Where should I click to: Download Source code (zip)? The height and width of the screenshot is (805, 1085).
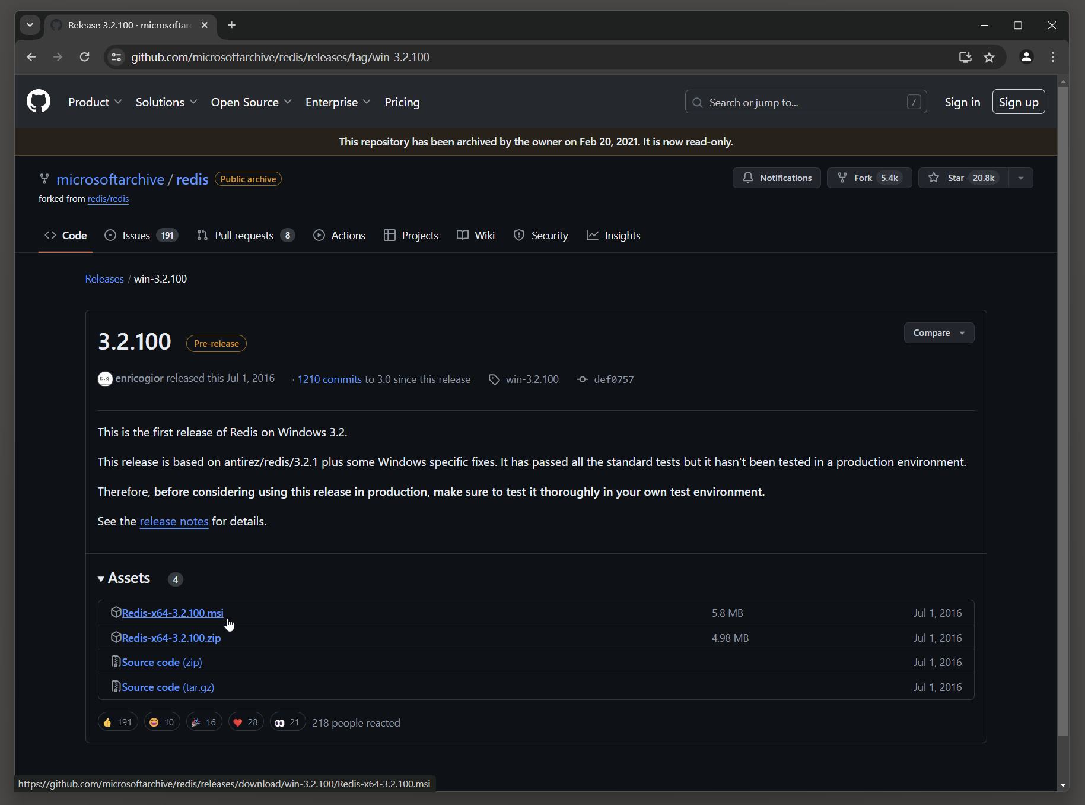point(162,662)
